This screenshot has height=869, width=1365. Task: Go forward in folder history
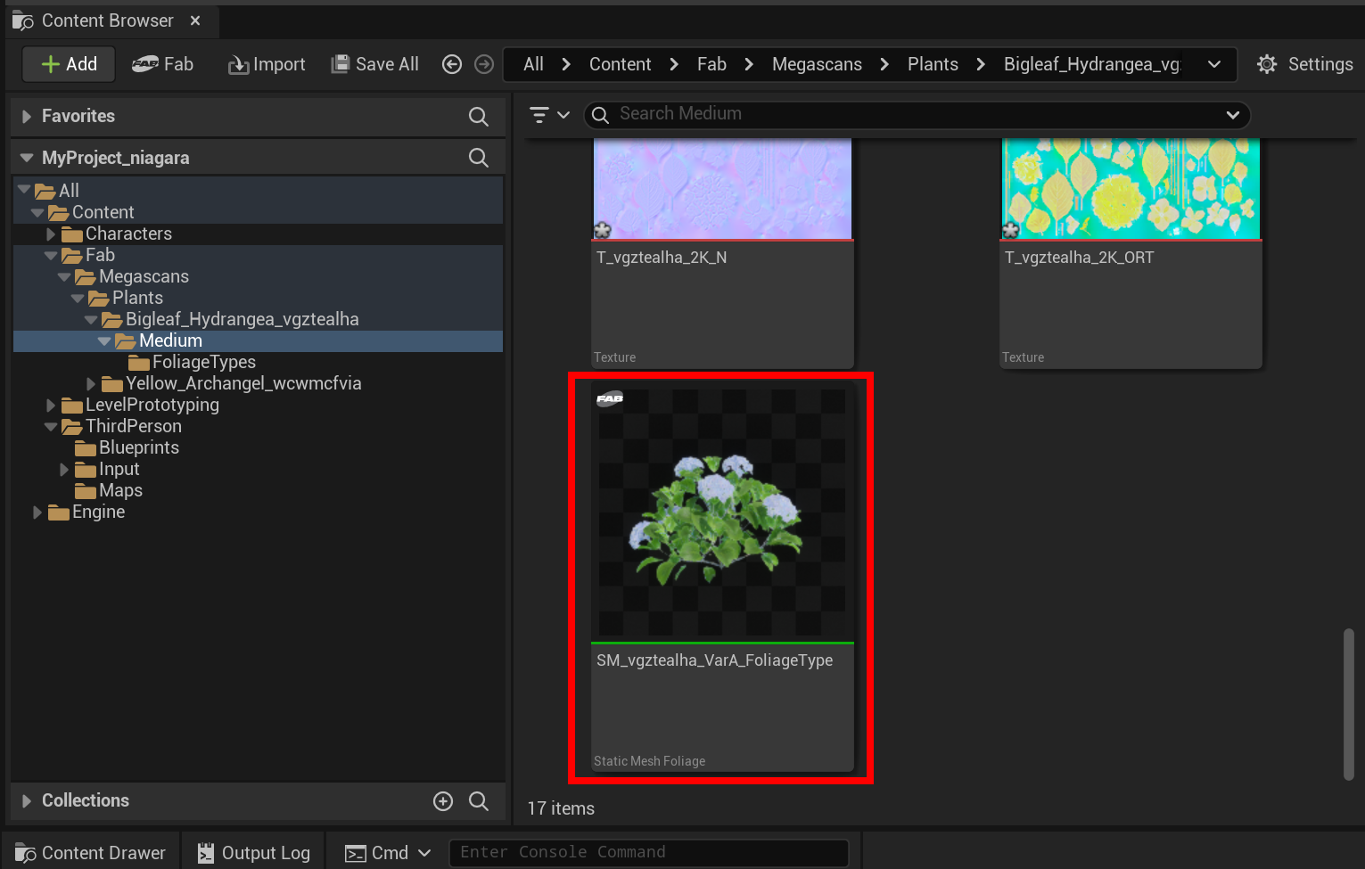484,64
